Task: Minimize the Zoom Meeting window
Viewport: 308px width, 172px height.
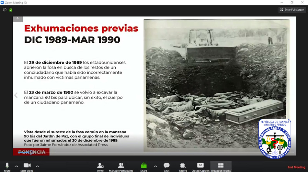Action: tap(282, 2)
